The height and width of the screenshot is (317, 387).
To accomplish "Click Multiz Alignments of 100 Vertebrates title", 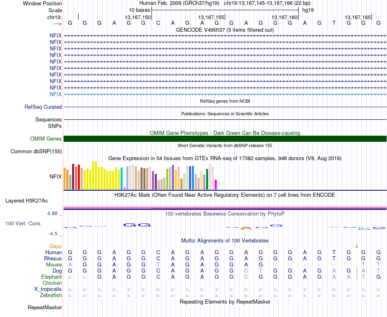I will (225, 240).
